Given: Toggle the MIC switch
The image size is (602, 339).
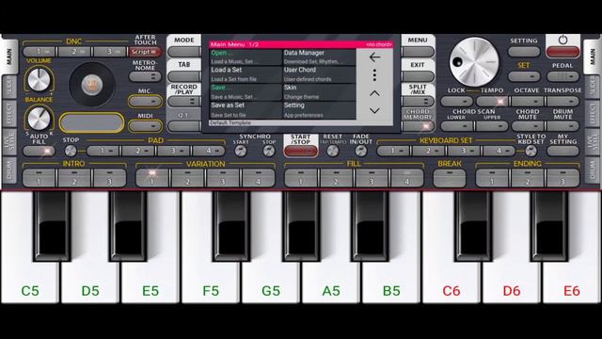Looking at the screenshot, I should click(145, 102).
